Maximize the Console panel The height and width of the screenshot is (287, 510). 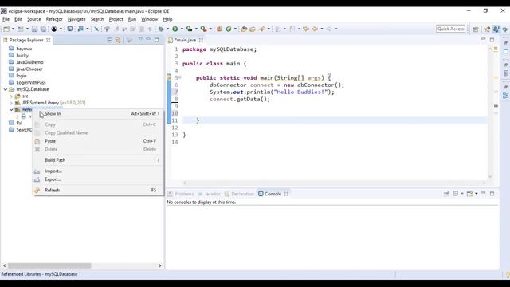(492, 193)
